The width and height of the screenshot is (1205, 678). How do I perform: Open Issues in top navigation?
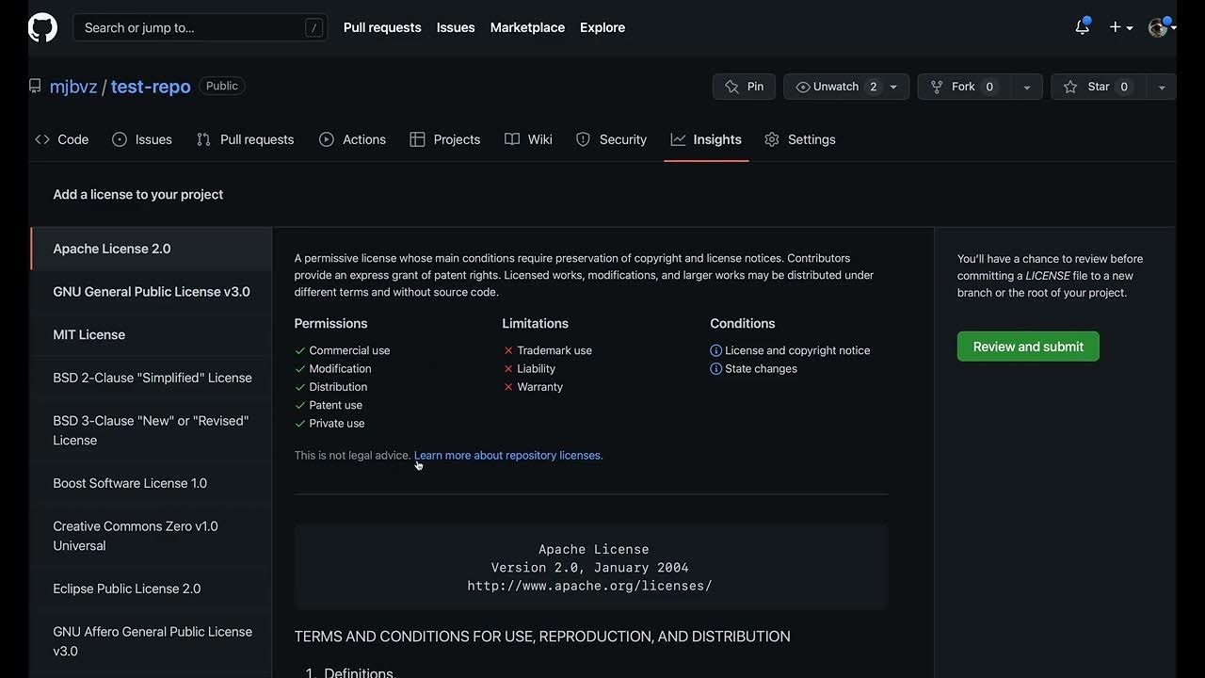tap(456, 27)
